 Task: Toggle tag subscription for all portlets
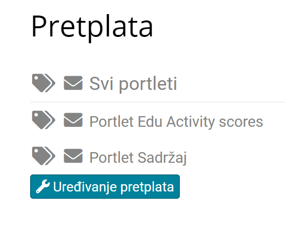point(44,83)
